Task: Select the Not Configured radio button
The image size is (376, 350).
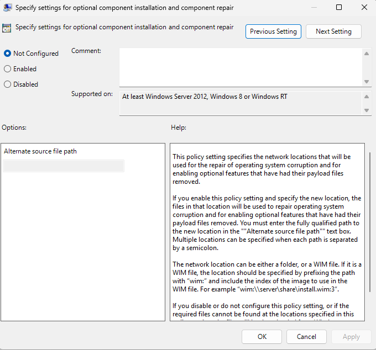Action: point(7,54)
